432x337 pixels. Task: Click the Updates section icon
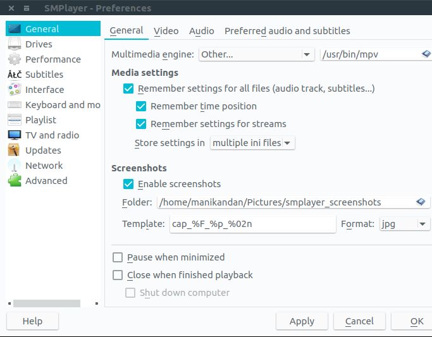[x=15, y=150]
